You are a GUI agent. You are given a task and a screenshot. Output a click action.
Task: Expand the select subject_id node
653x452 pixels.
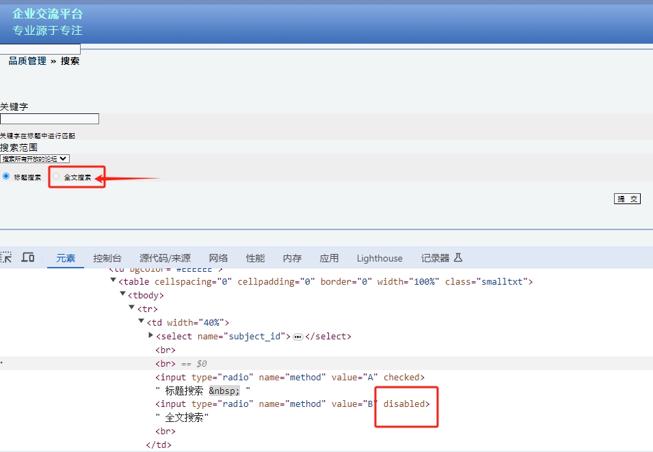(151, 336)
